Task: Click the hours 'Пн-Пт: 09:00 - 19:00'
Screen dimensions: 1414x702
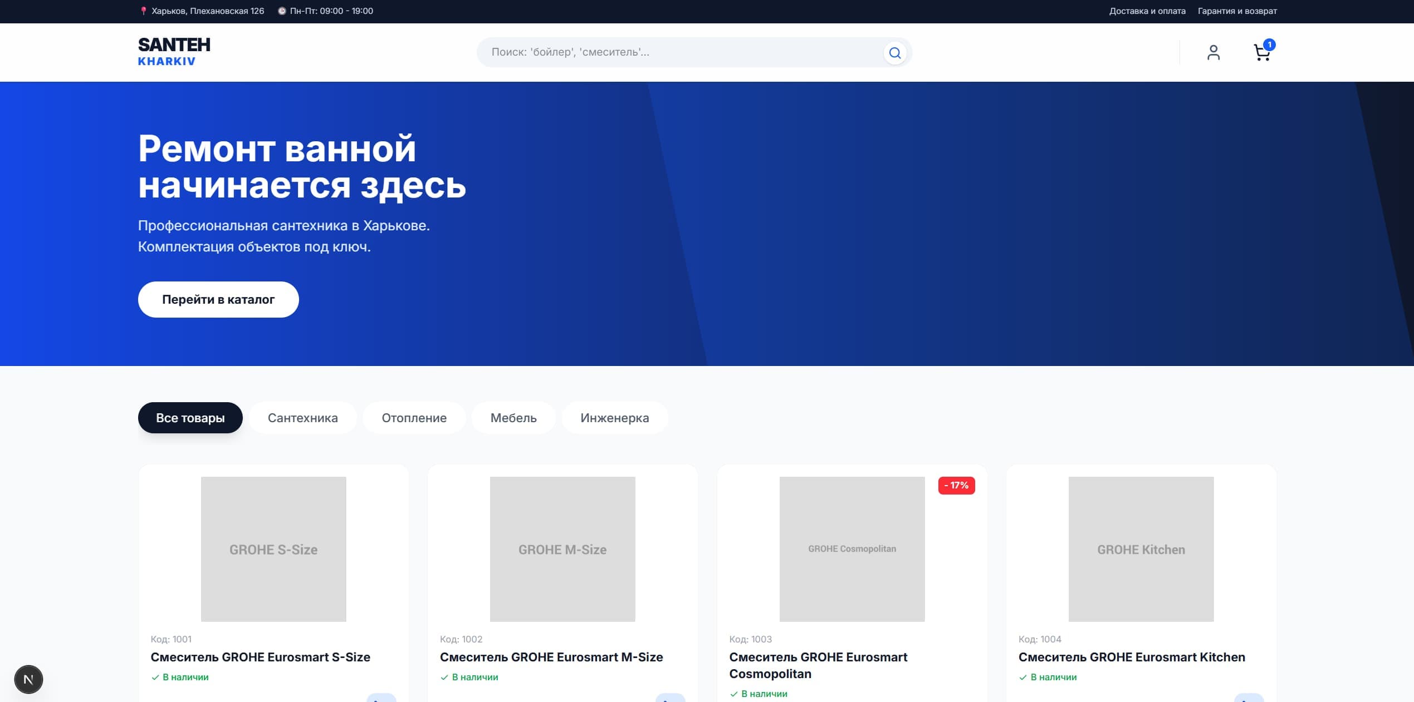Action: (x=331, y=11)
